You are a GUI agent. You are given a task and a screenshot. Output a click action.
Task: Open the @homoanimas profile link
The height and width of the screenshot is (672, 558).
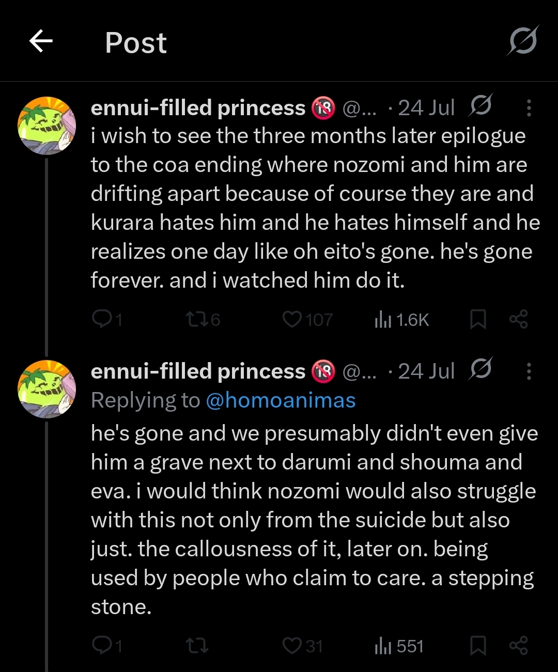tap(281, 400)
